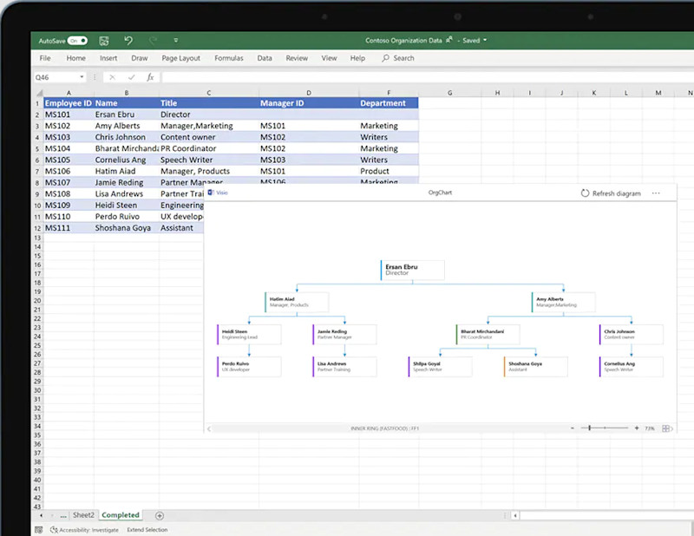
Task: Click the Select All corner triangle
Action: (x=39, y=93)
